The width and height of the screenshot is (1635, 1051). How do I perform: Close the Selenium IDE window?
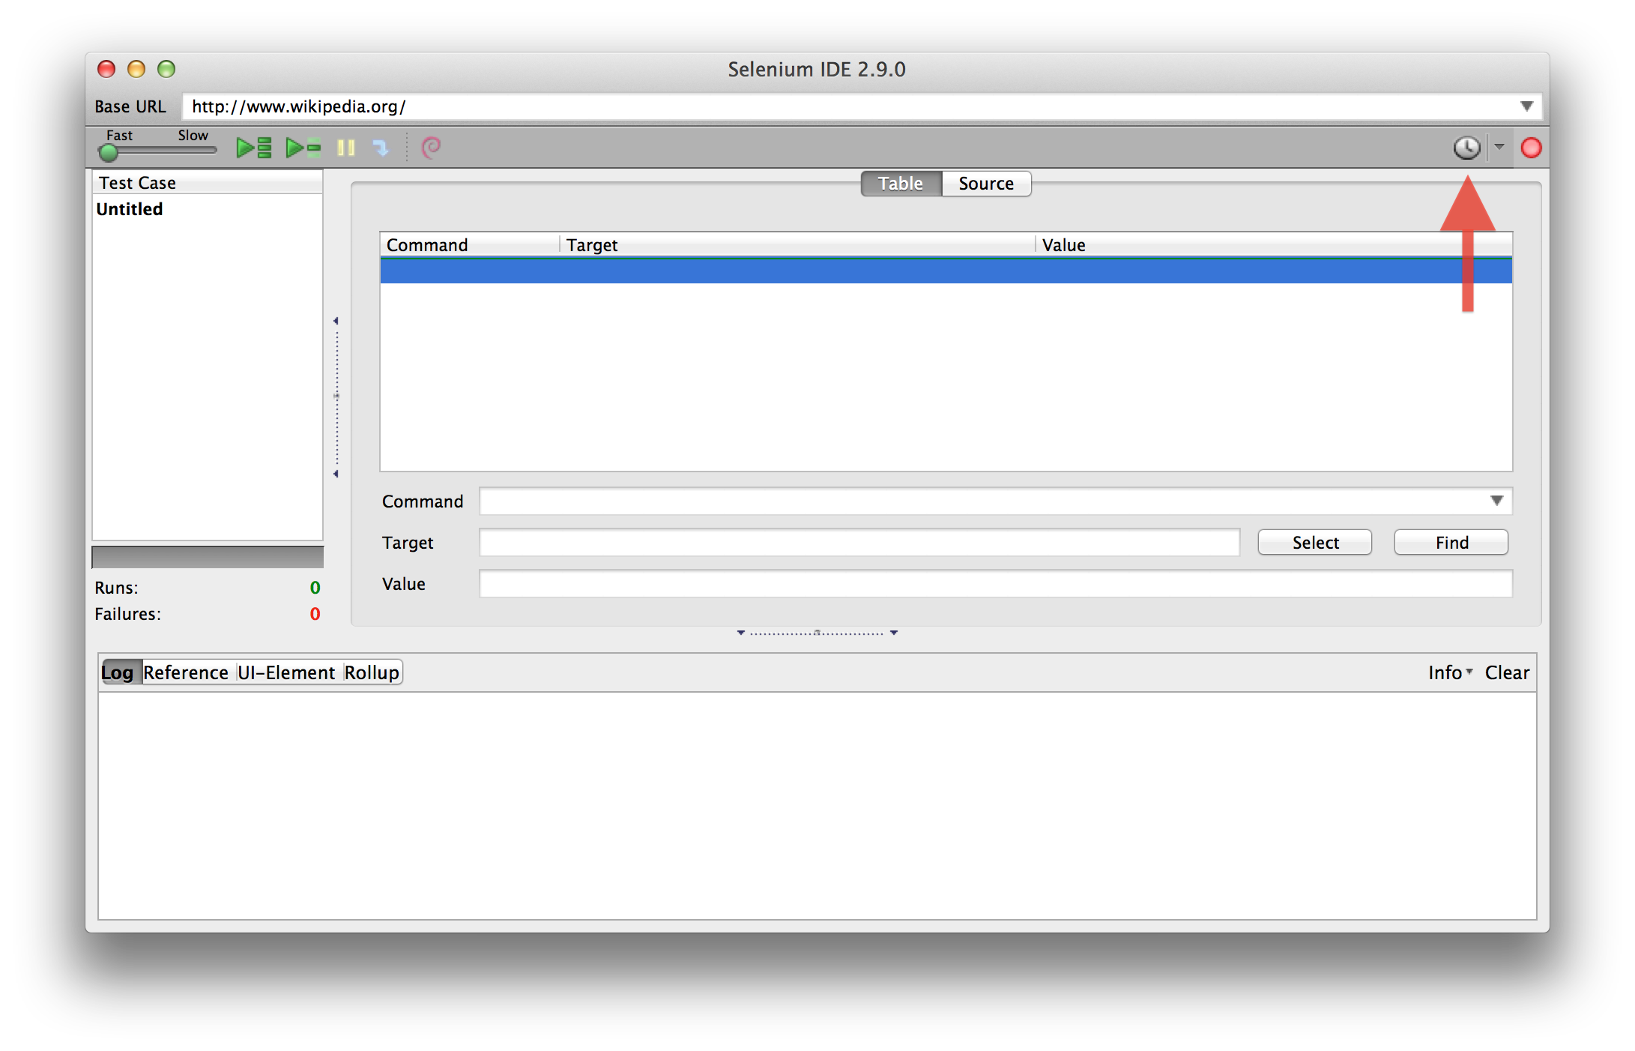tap(106, 69)
